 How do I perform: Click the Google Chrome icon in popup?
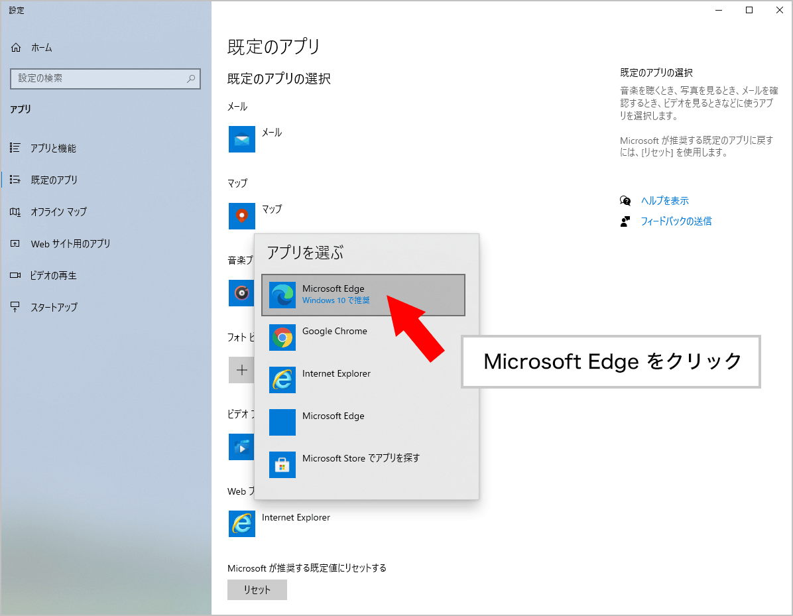282,338
